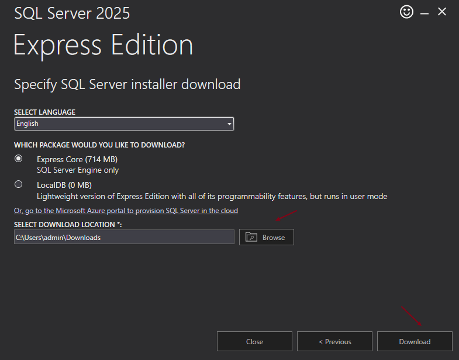The height and width of the screenshot is (360, 459).
Task: Click the 'LocalDB (0 MB)' option label
Action: [64, 185]
